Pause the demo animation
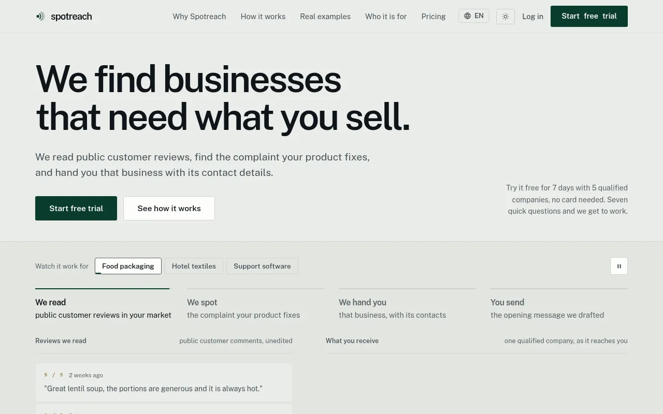663x414 pixels. click(x=619, y=266)
